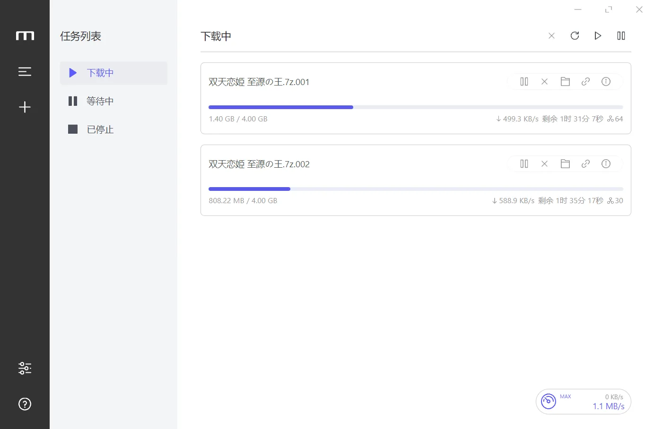This screenshot has width=654, height=429.
Task: Select file name 双天恋姫 至源の王.7z.001
Action: coord(259,82)
